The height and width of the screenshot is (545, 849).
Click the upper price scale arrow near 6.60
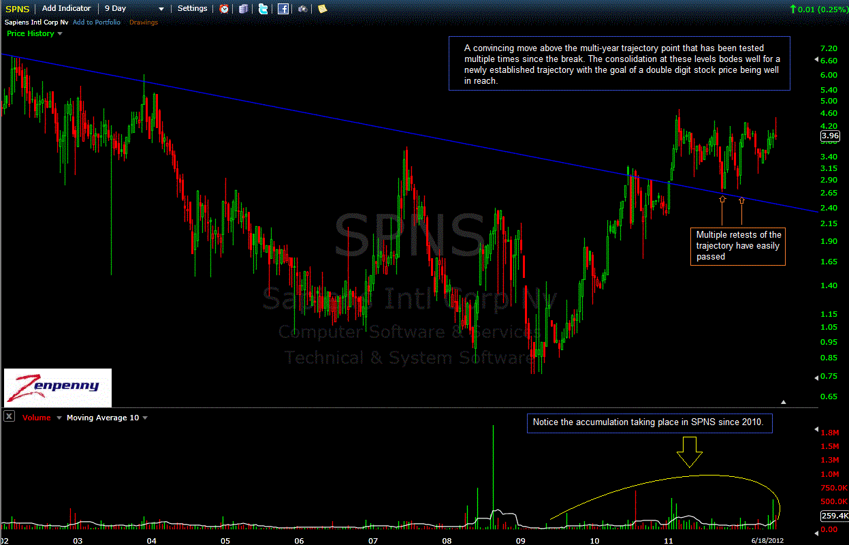[816, 61]
